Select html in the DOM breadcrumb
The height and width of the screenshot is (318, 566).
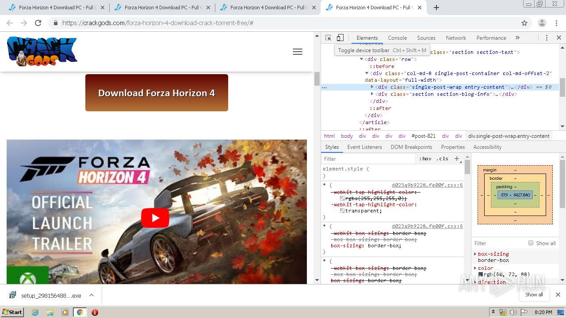329,136
